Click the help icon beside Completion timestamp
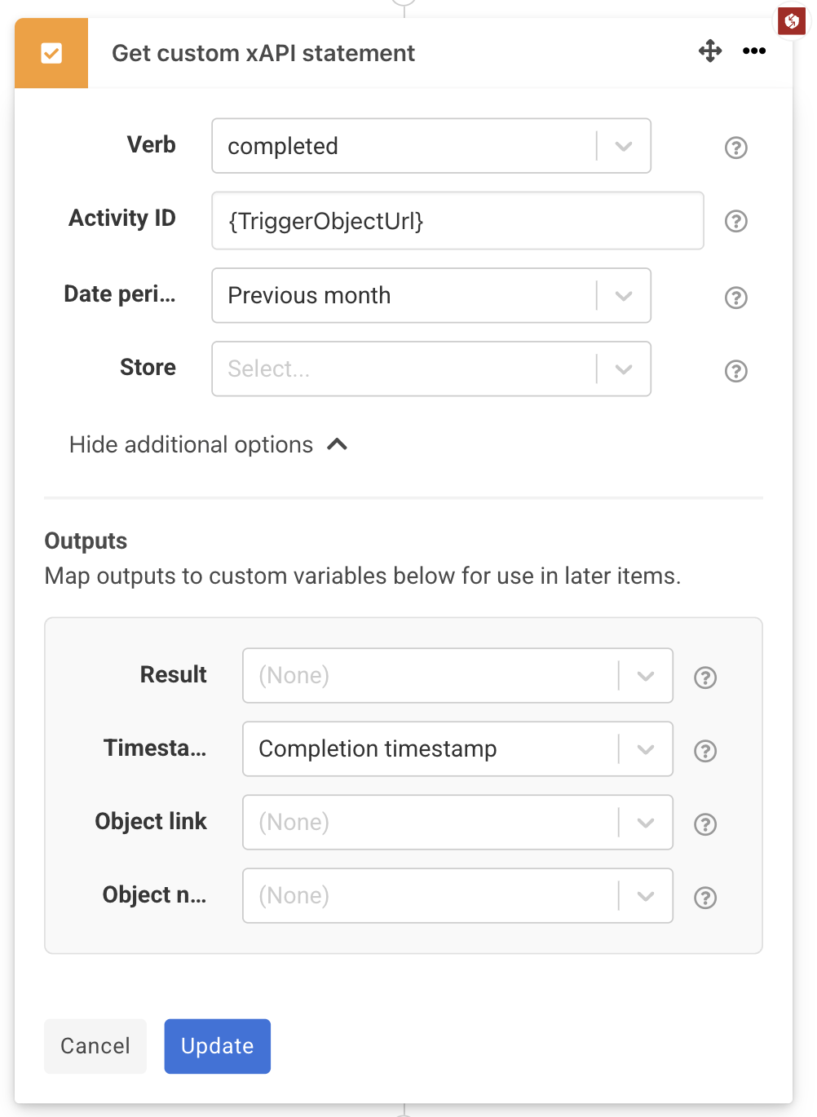817x1117 pixels. click(x=704, y=751)
